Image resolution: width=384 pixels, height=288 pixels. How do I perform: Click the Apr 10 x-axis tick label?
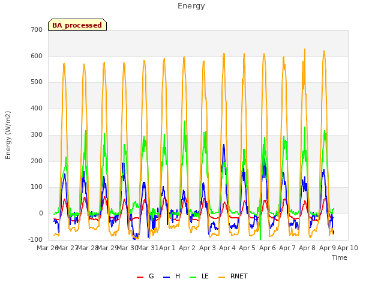[348, 248]
